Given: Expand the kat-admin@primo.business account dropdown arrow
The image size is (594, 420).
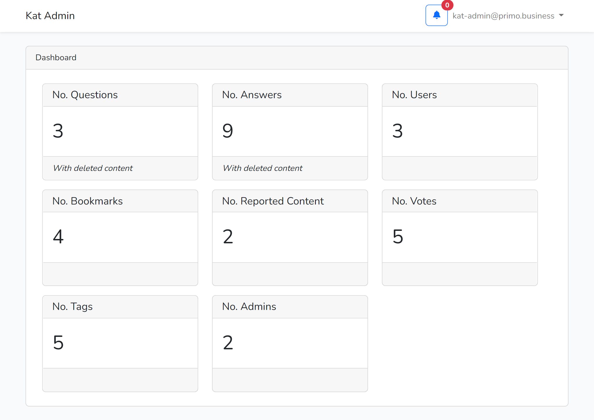Looking at the screenshot, I should pyautogui.click(x=561, y=15).
